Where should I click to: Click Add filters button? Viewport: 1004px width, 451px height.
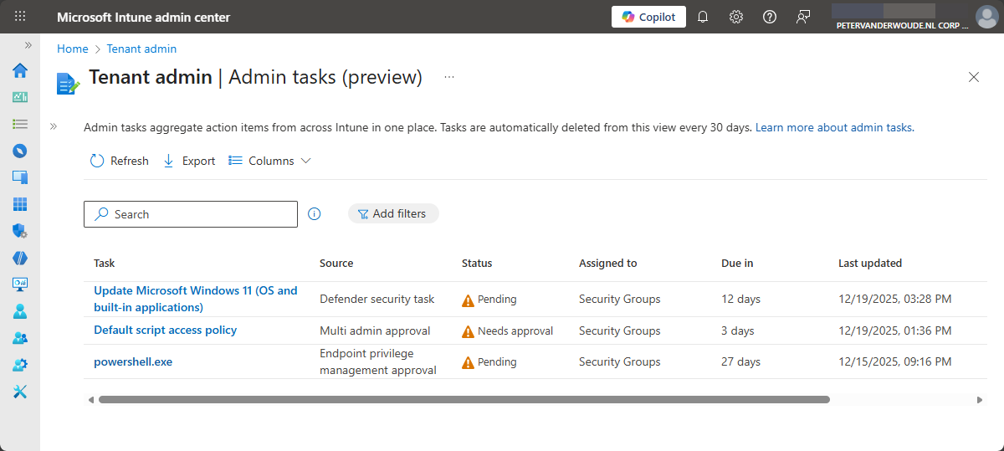click(392, 214)
